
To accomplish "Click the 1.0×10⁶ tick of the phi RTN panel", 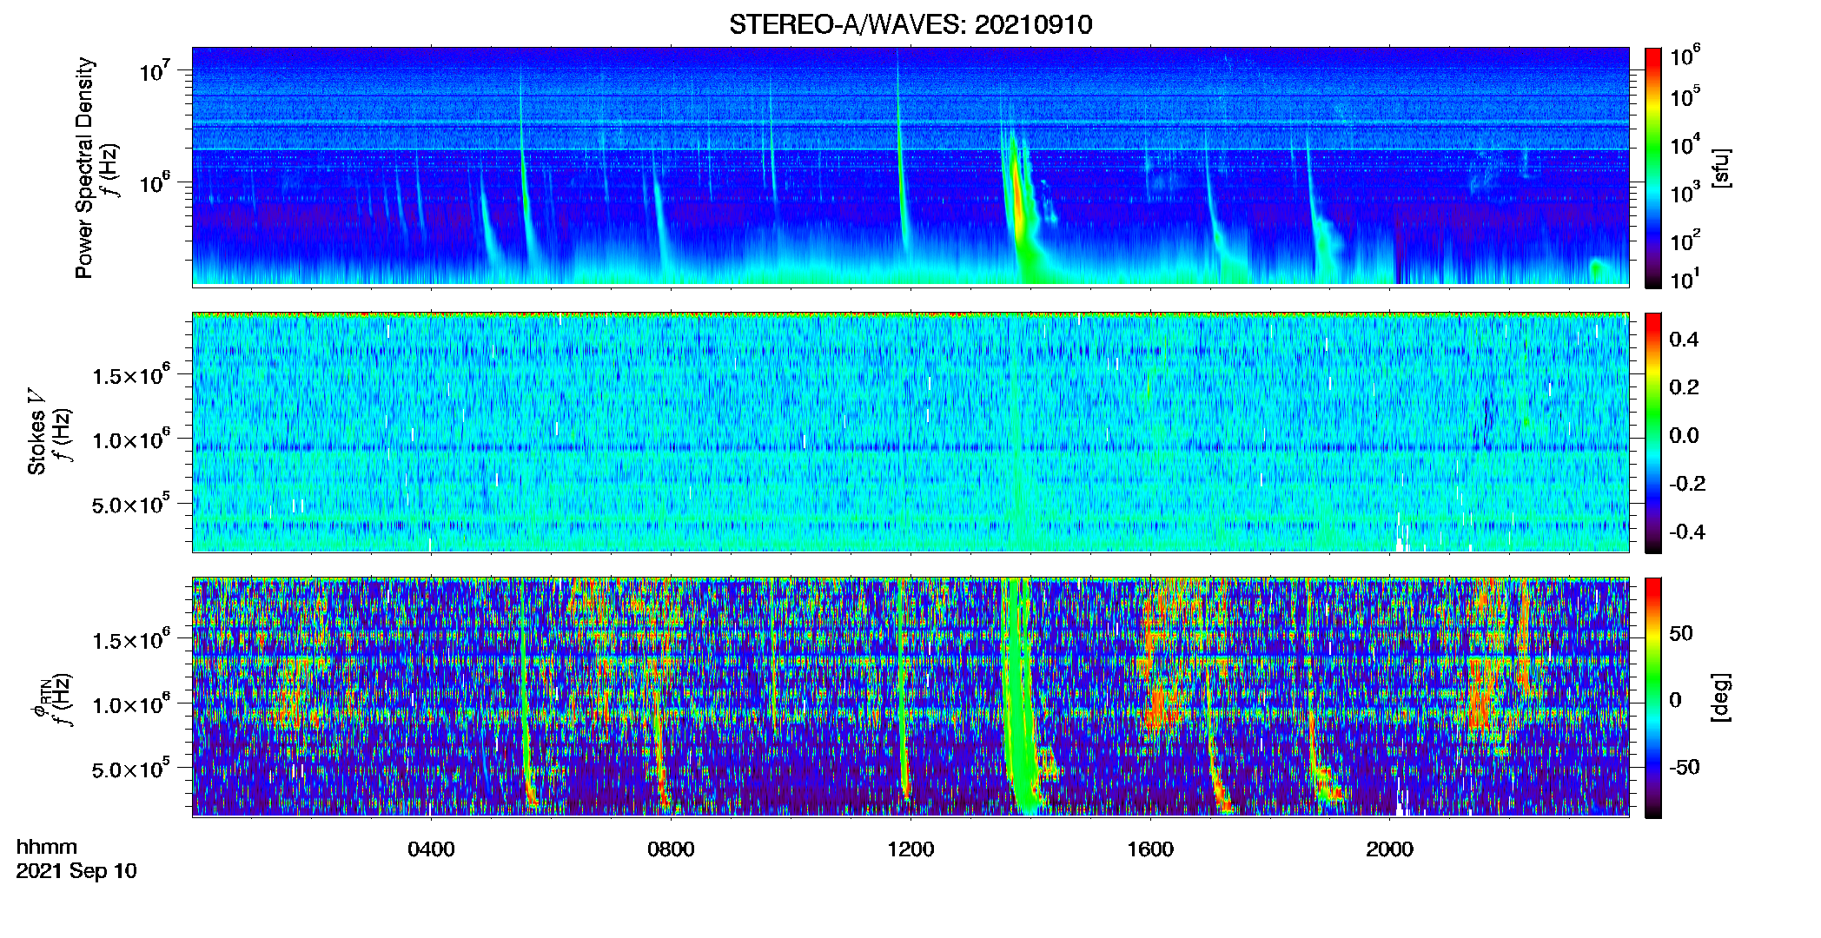I will click(130, 704).
